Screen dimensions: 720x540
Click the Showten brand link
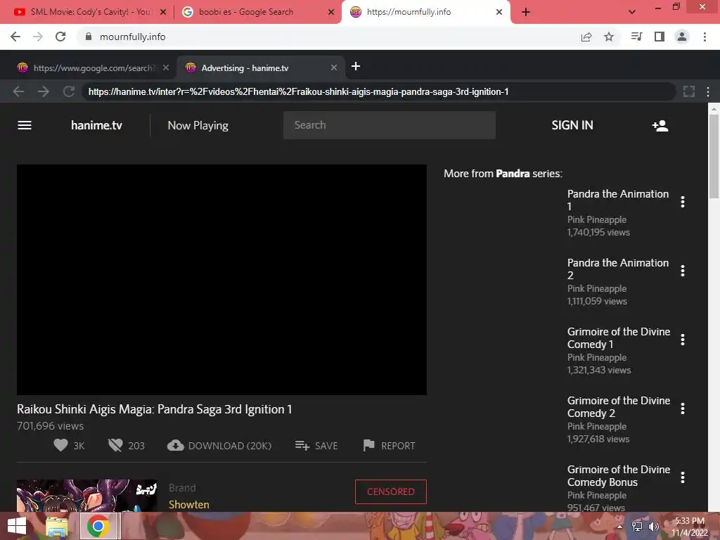point(188,504)
